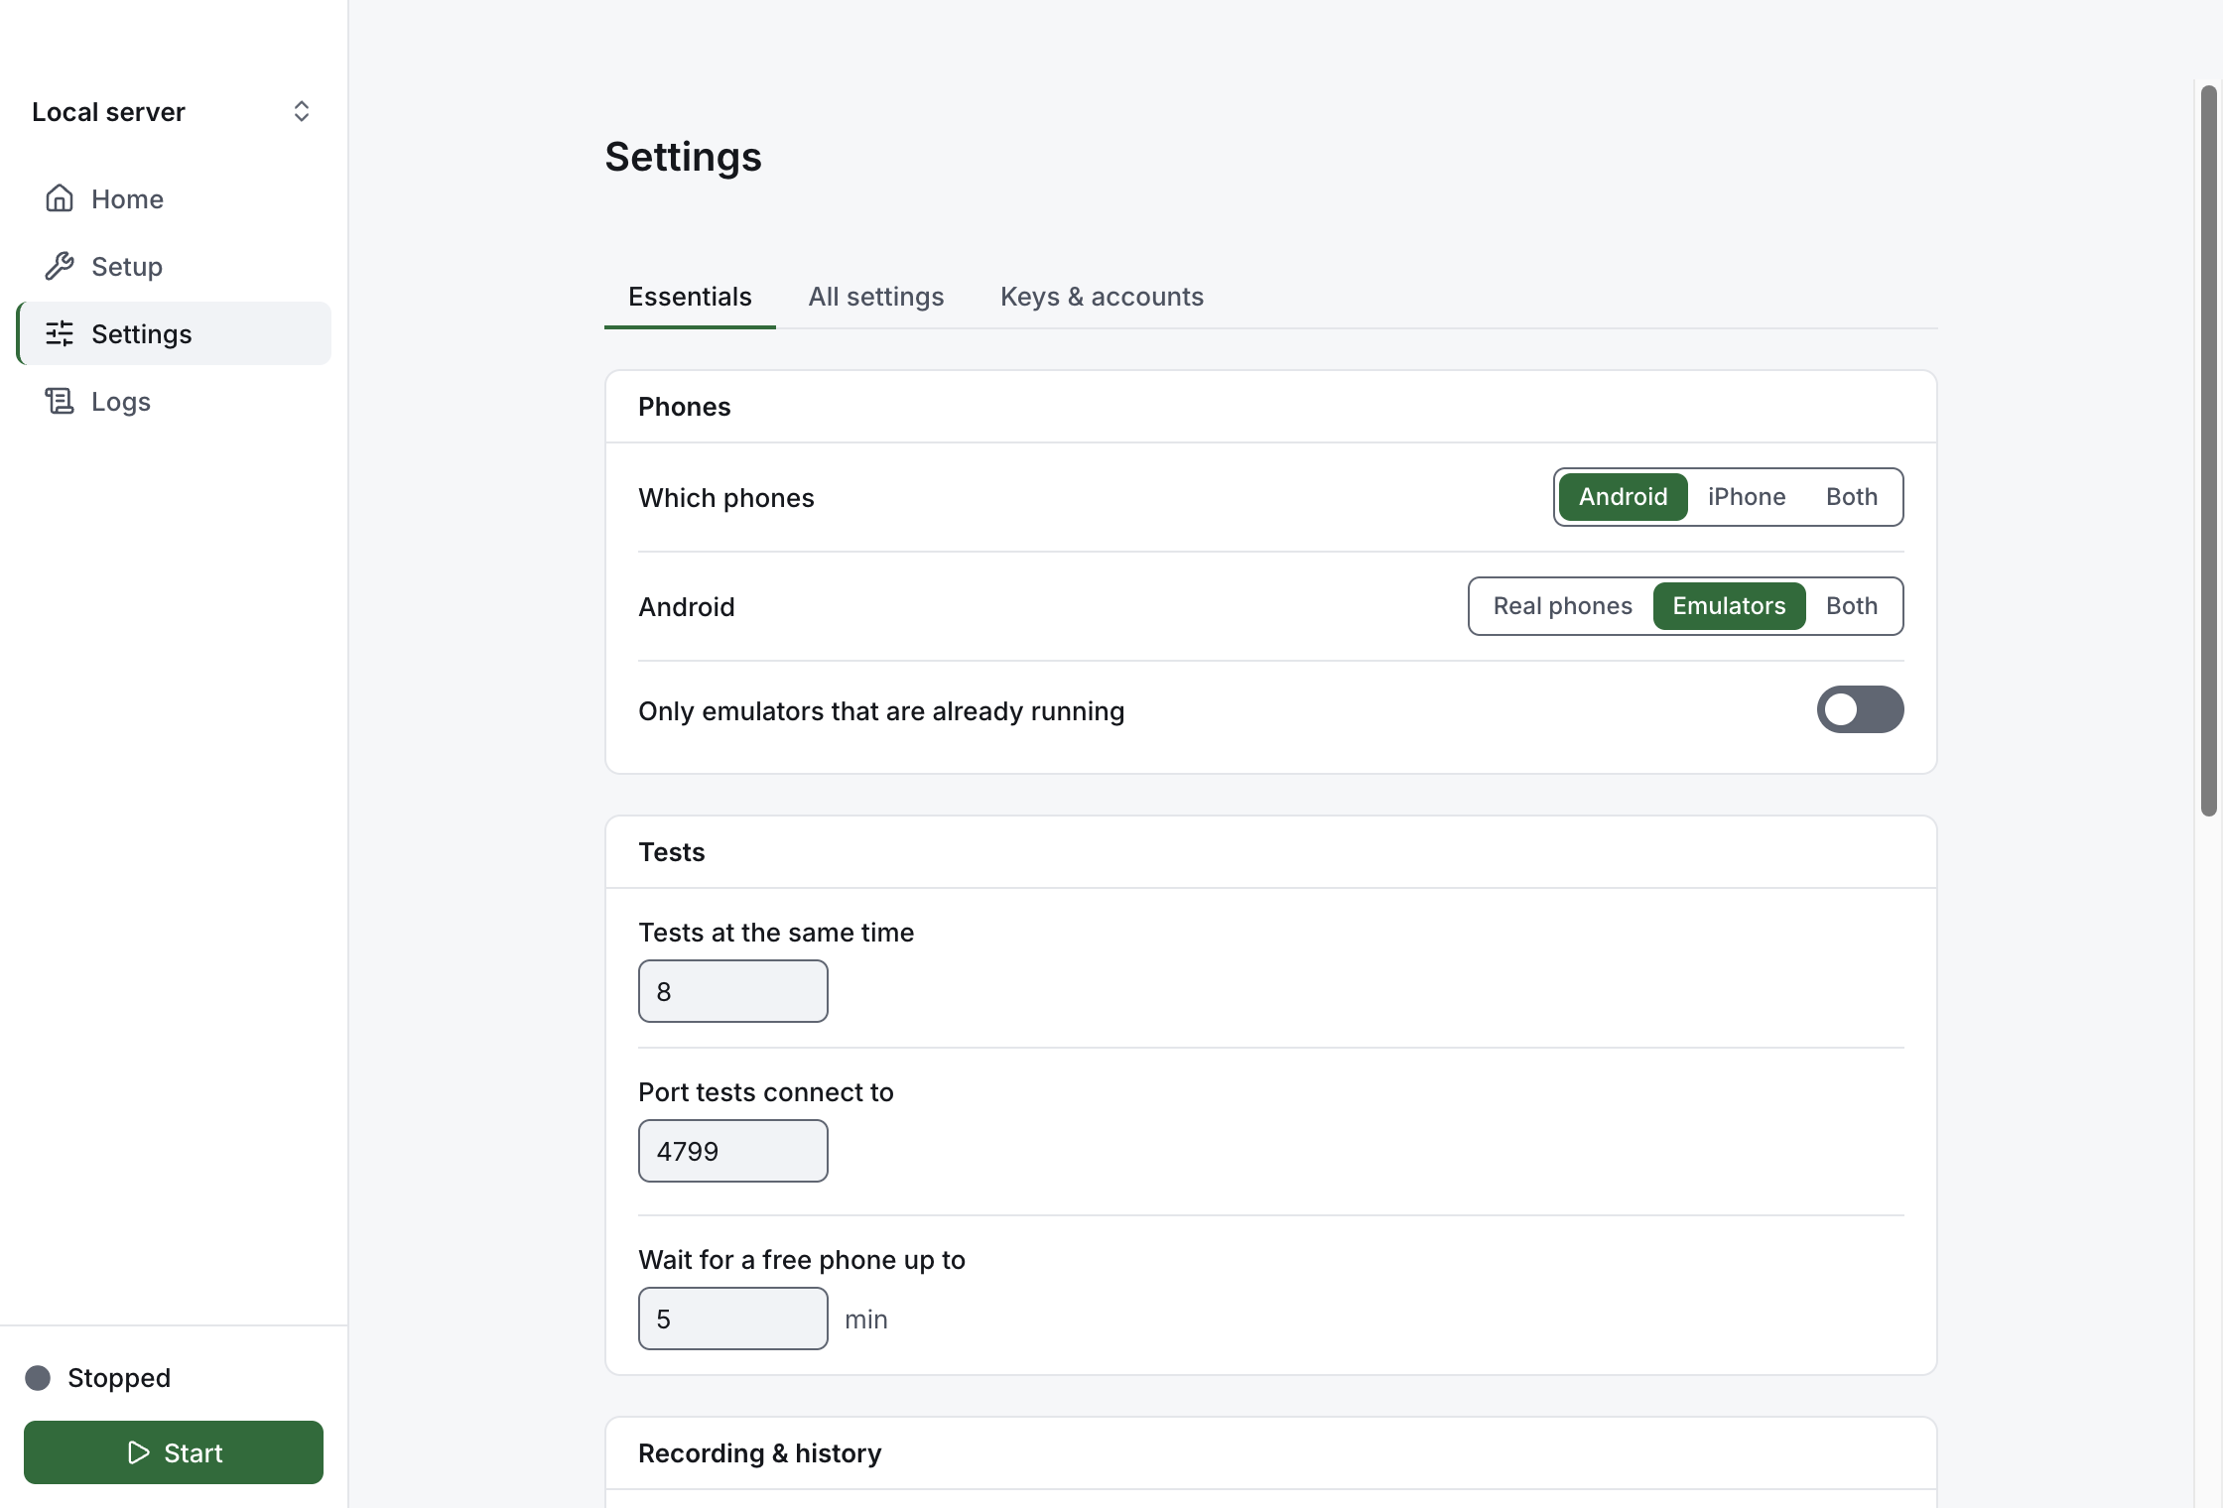The width and height of the screenshot is (2223, 1508).
Task: Click the Local server title text
Action: click(108, 112)
